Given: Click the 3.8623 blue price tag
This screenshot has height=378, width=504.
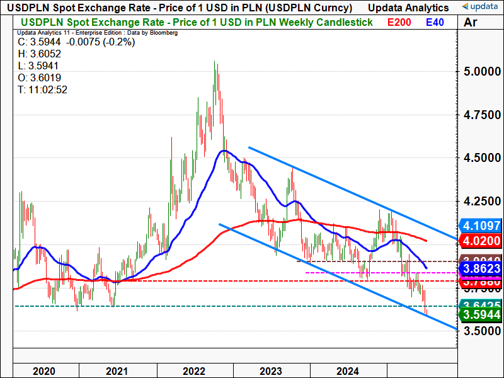Looking at the screenshot, I should [480, 269].
